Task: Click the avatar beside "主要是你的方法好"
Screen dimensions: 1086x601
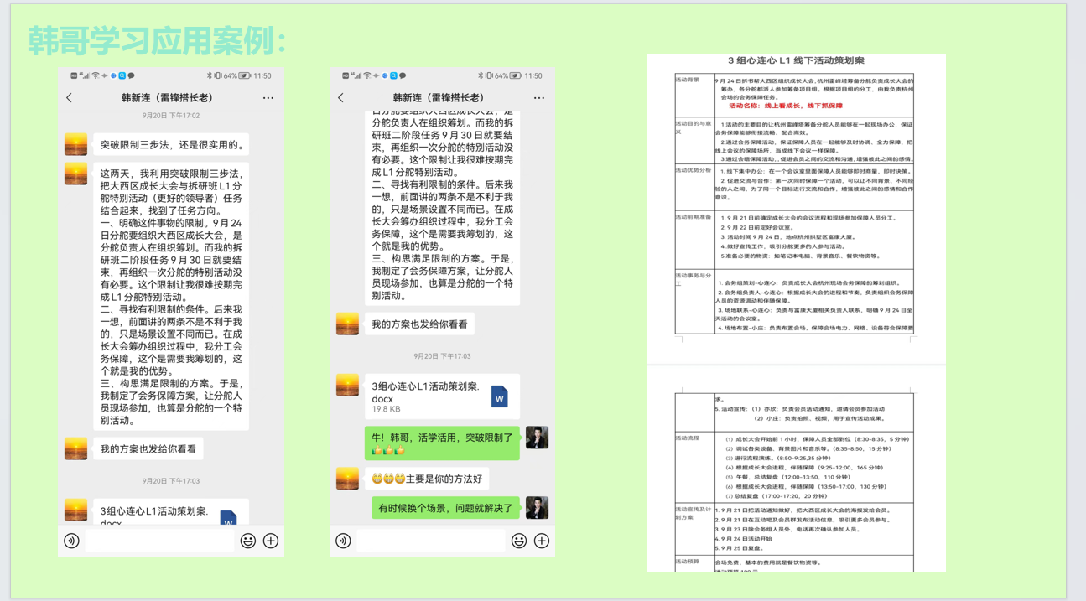Action: 347,478
